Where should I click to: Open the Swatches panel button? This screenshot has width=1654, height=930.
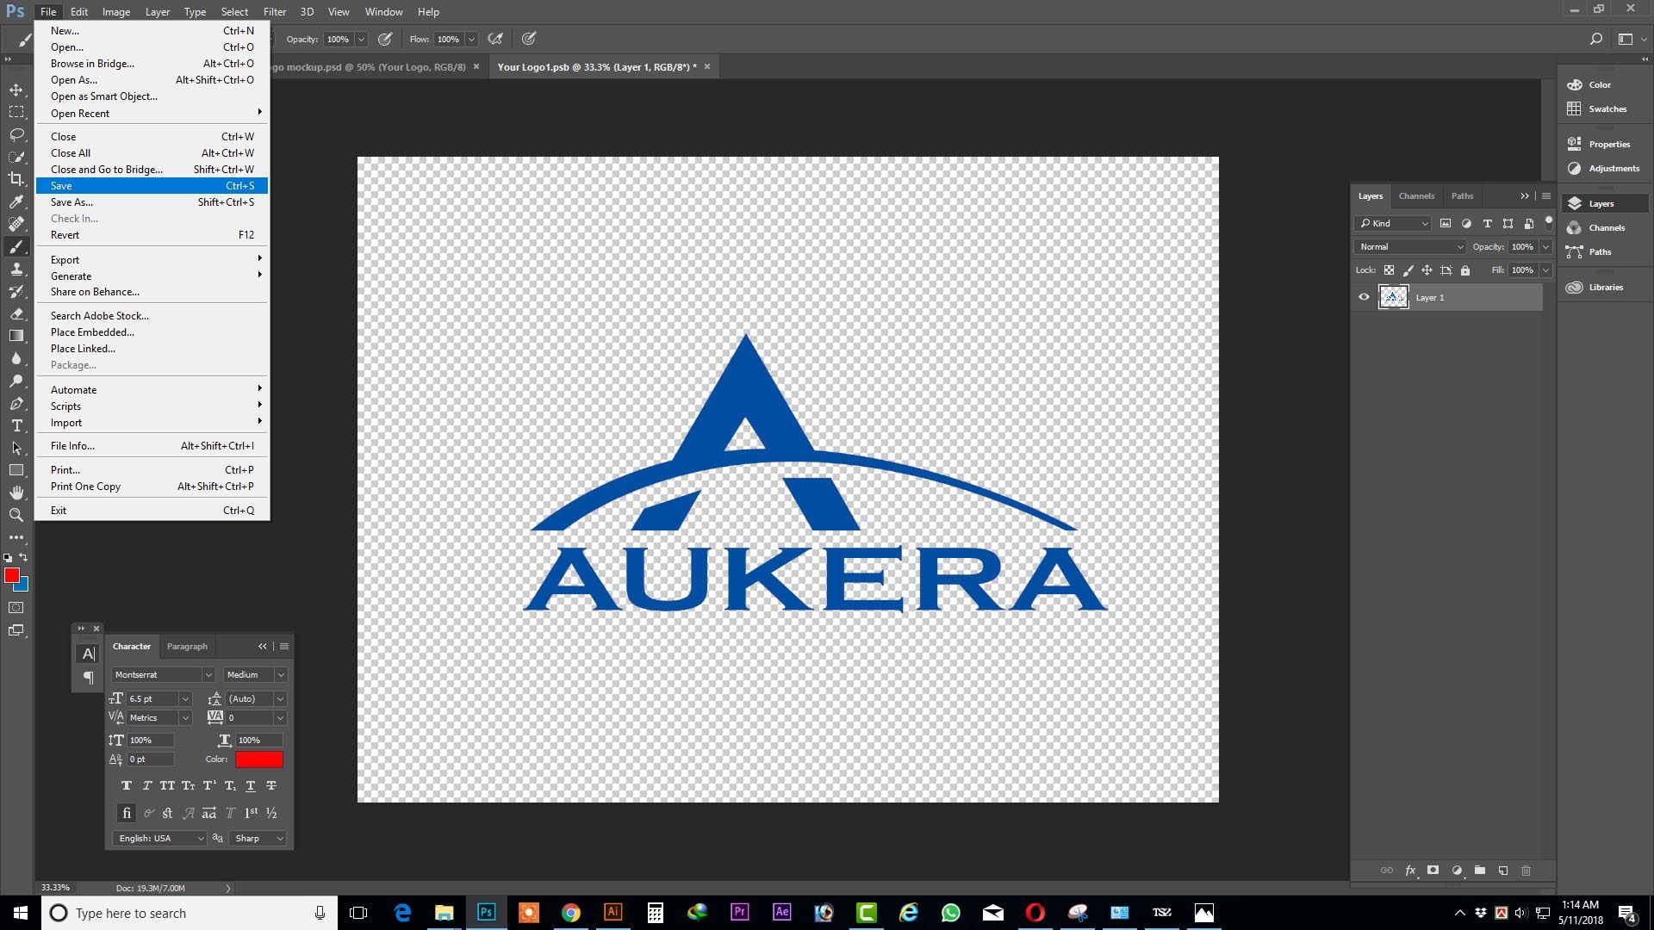[1605, 108]
